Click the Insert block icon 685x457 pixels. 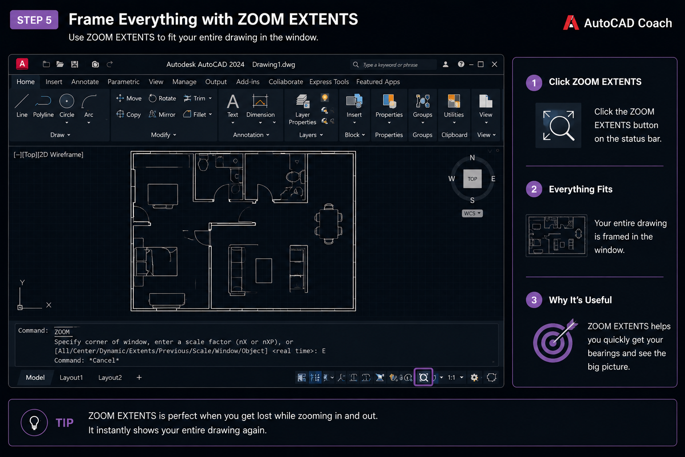[x=354, y=101]
